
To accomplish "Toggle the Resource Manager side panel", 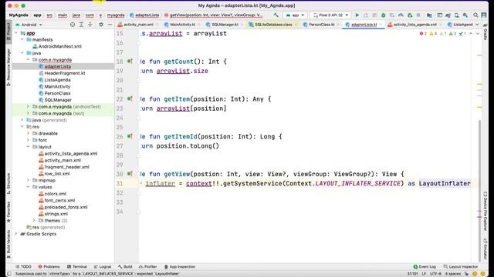I will pos(8,67).
